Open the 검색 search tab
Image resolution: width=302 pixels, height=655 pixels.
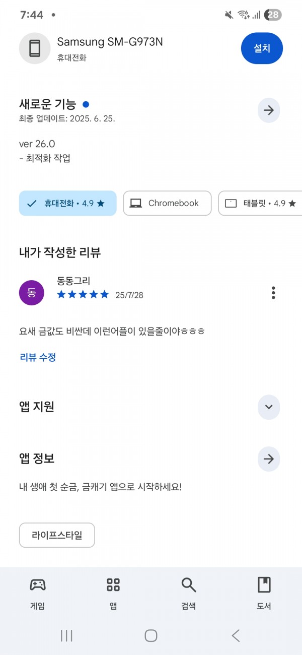(x=189, y=593)
